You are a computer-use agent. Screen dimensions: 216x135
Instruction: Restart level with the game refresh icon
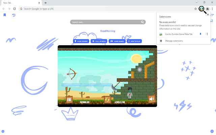click(107, 100)
